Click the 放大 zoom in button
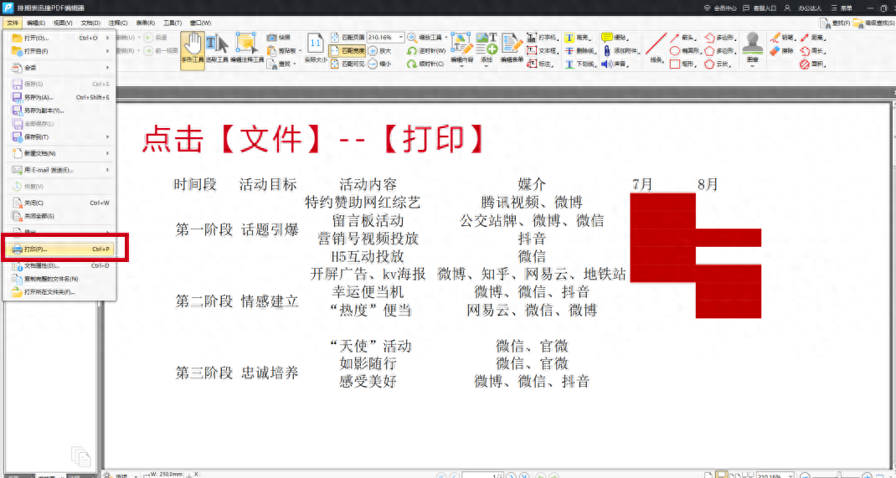Screen dimensions: 896x478 click(x=379, y=50)
